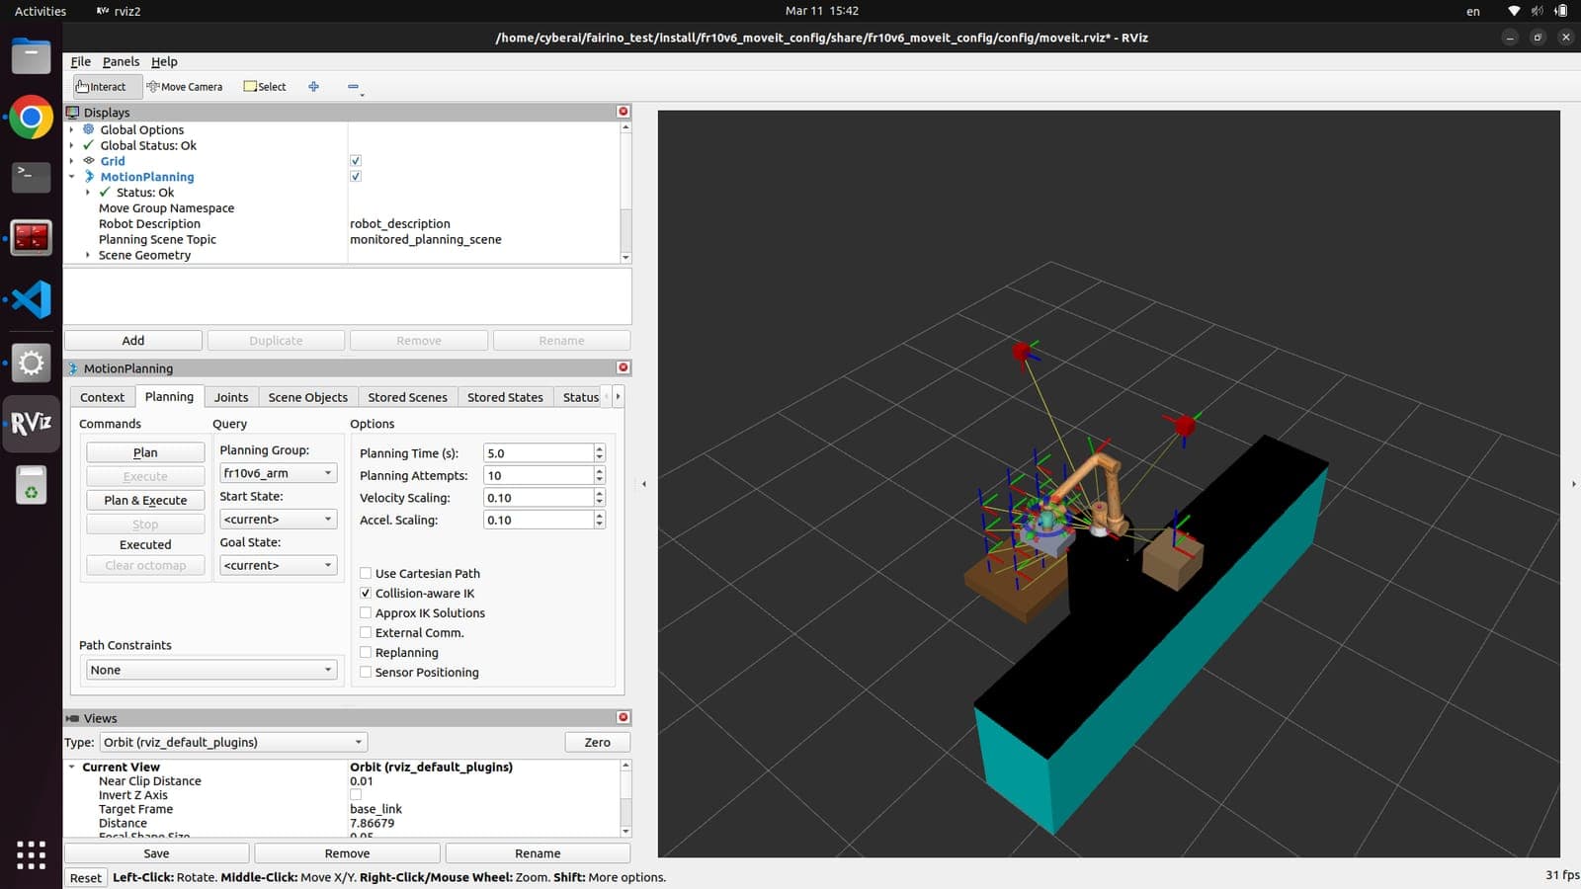This screenshot has height=889, width=1581.
Task: Open the Path Constraints dropdown
Action: tap(211, 670)
